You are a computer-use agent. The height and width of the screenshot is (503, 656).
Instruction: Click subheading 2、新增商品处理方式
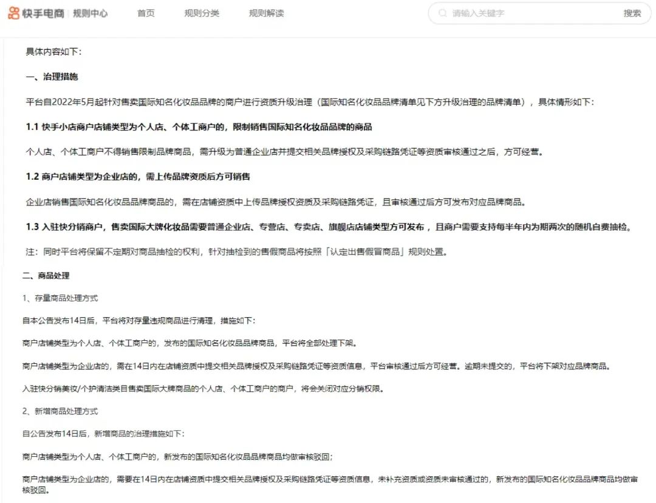pyautogui.click(x=60, y=411)
